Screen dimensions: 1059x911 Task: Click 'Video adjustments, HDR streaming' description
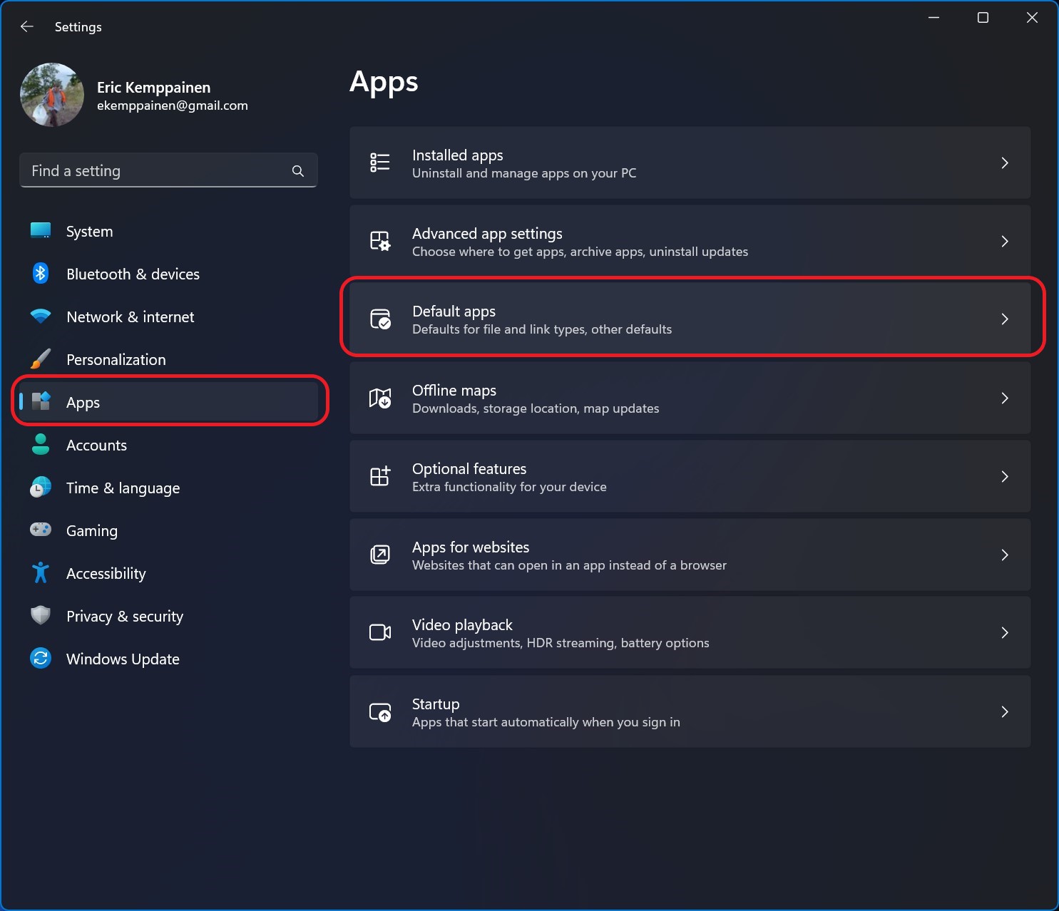point(561,643)
